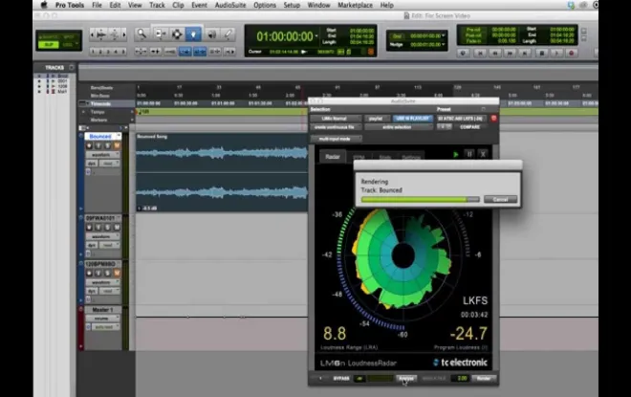Viewport: 631px width, 397px height.
Task: Click the red icon next to the preset name
Action: [493, 119]
